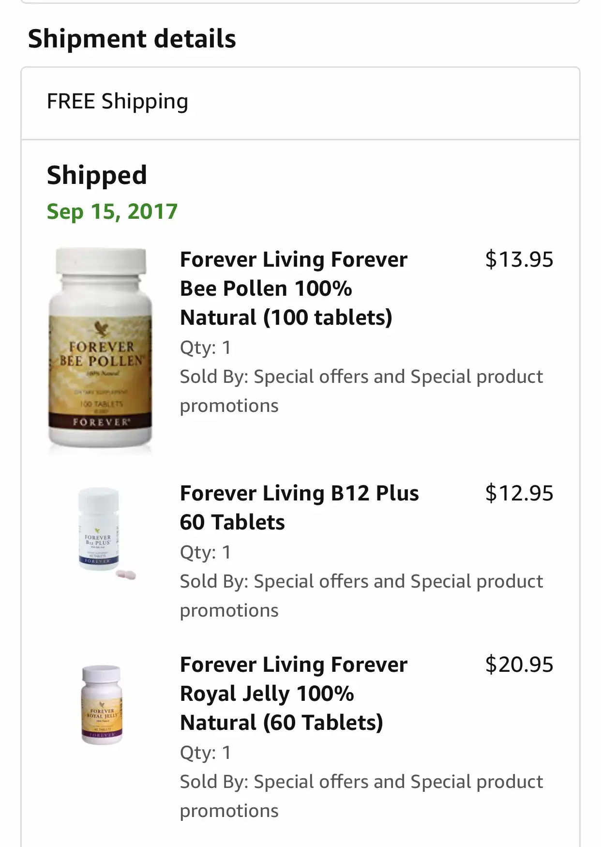This screenshot has height=847, width=601.
Task: Click the $12.95 price of B12 Plus
Action: [x=519, y=493]
